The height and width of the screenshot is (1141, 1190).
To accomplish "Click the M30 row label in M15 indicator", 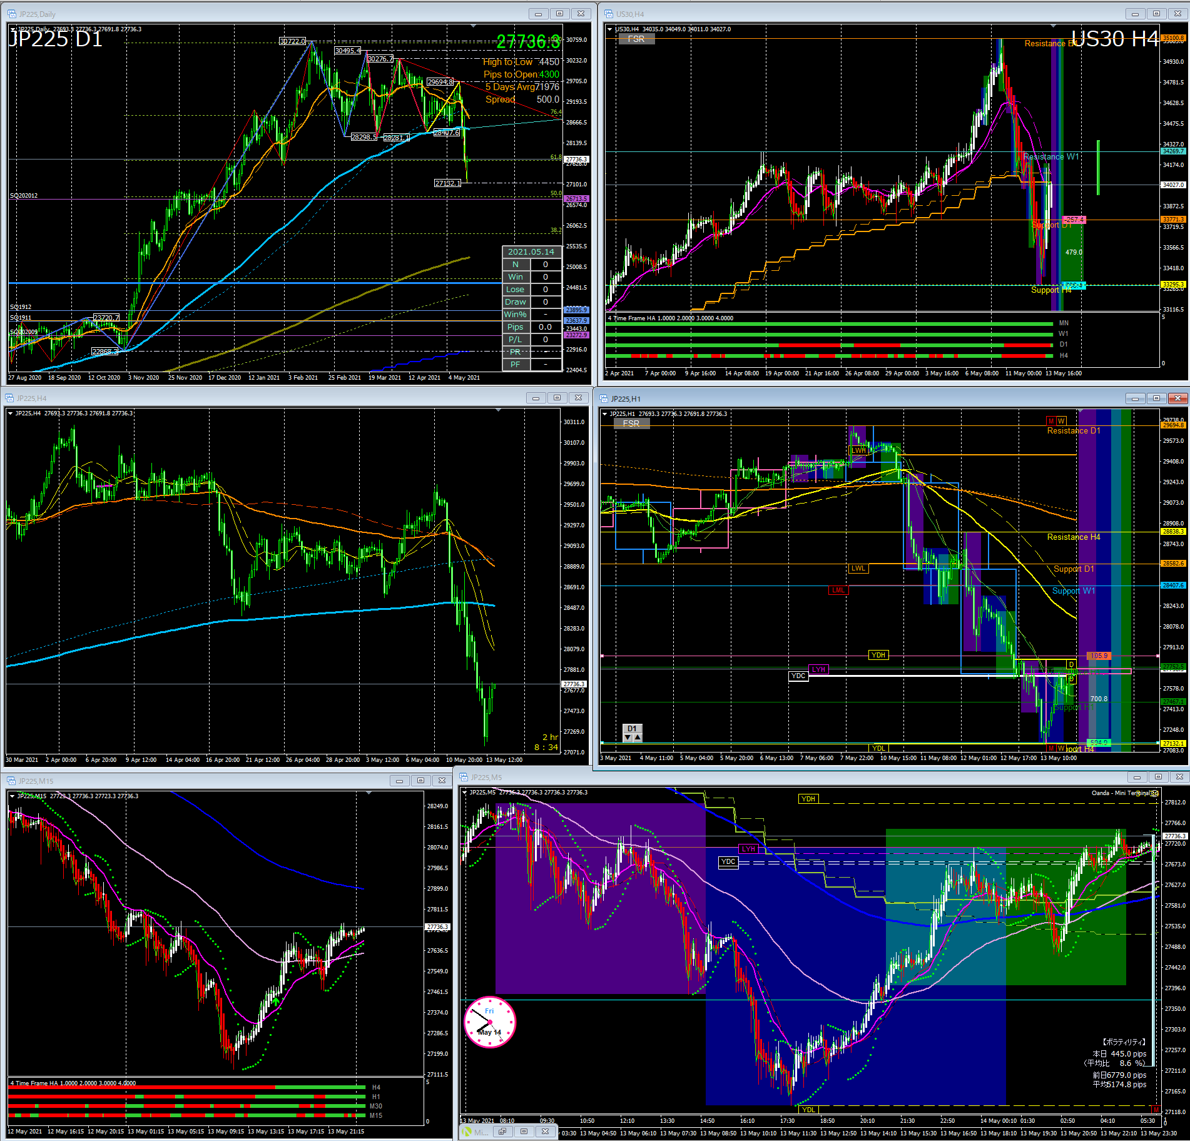I will click(x=376, y=1106).
